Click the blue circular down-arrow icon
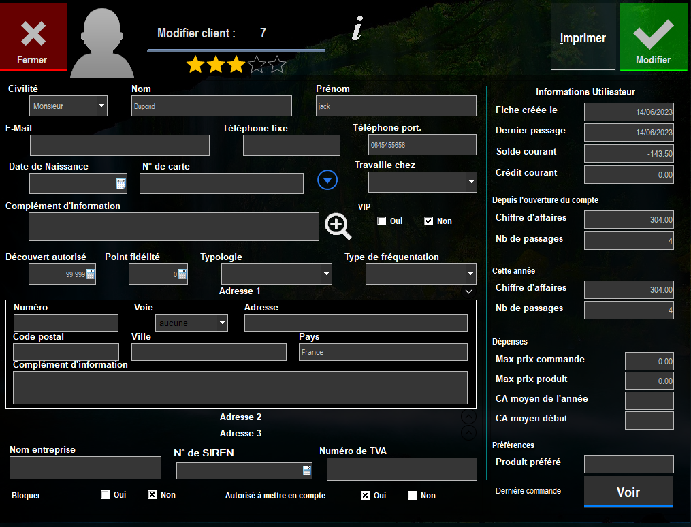 pos(327,180)
